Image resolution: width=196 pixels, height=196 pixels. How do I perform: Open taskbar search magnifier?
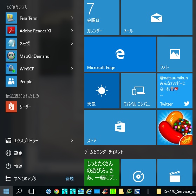point(19,191)
